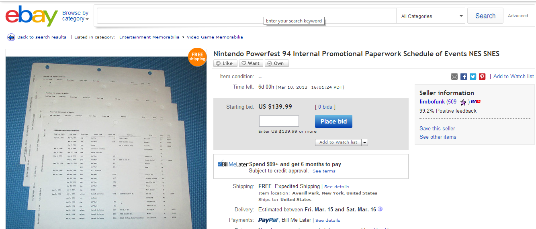Screen dimensions: 536x229
Task: Pin listing with Pinterest icon
Action: (482, 77)
